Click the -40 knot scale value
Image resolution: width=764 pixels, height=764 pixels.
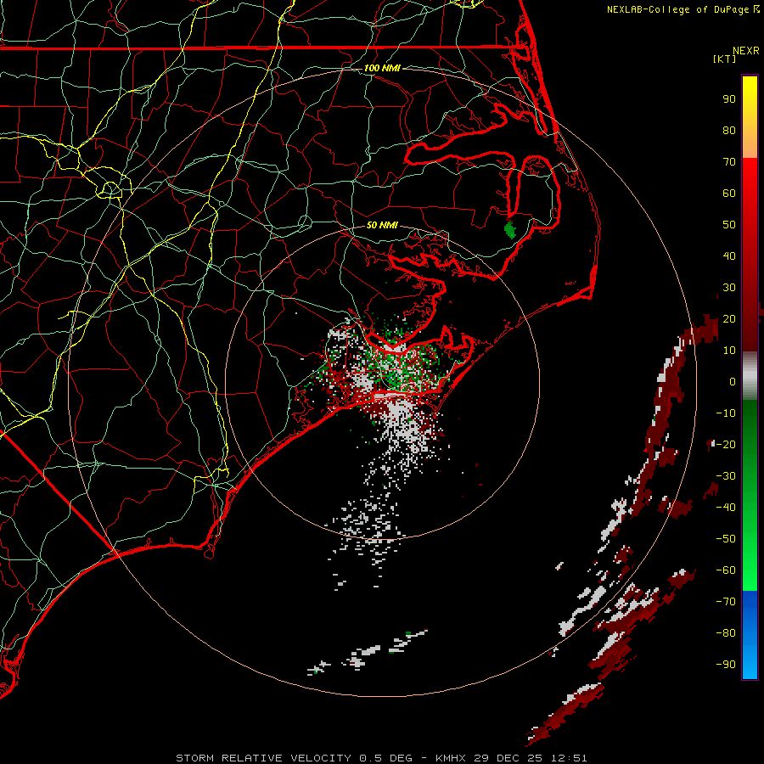(726, 508)
